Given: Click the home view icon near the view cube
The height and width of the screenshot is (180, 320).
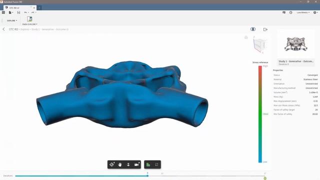Looking at the screenshot, I should [x=246, y=37].
